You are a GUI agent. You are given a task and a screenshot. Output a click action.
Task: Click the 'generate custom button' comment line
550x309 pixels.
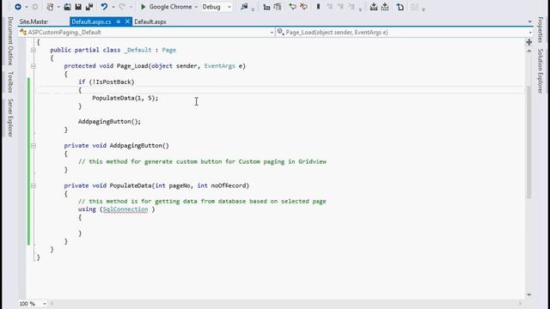pos(202,161)
